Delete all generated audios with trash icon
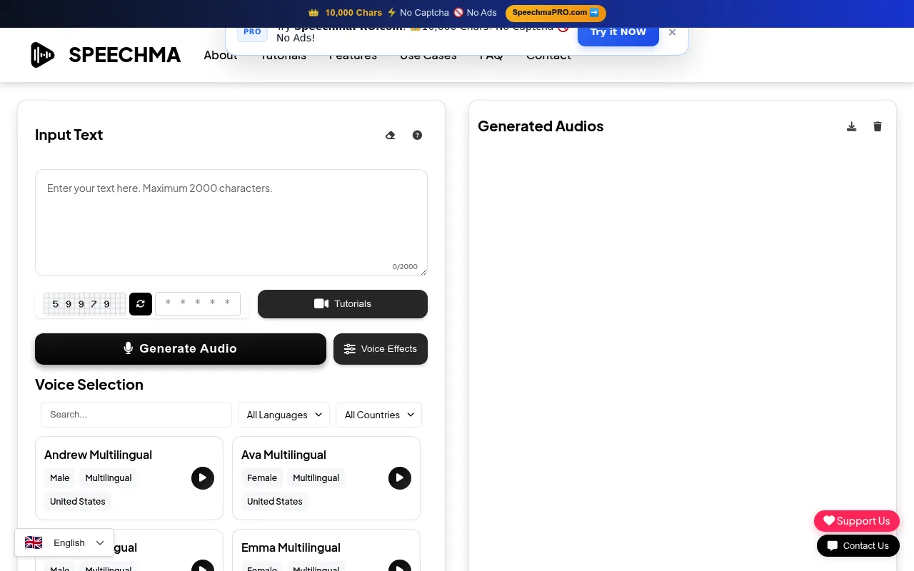914x571 pixels. coord(878,126)
